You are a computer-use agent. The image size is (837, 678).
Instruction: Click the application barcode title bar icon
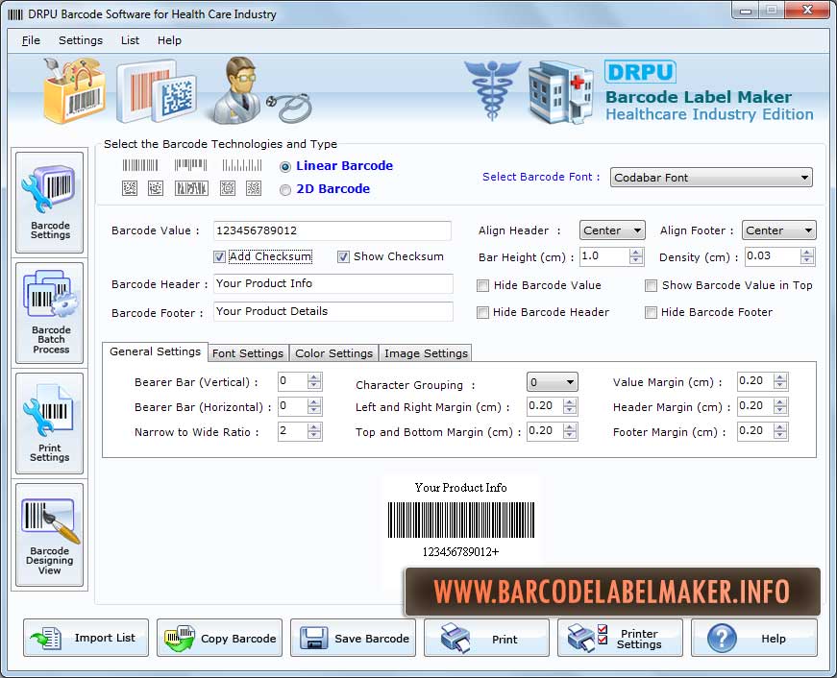point(15,14)
